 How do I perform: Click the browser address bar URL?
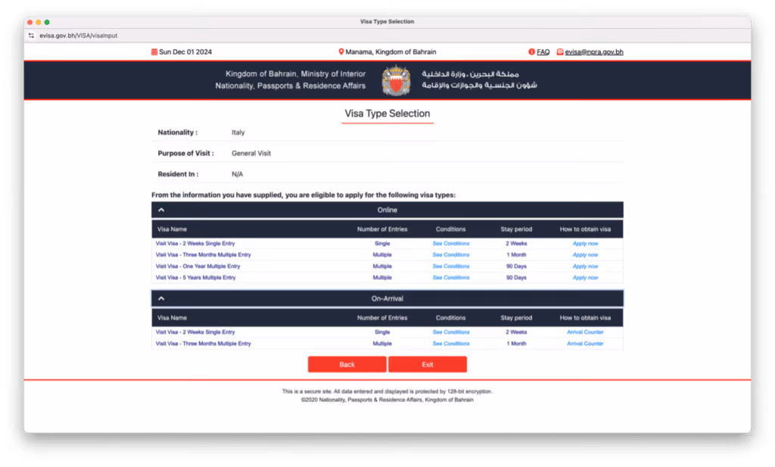[79, 36]
